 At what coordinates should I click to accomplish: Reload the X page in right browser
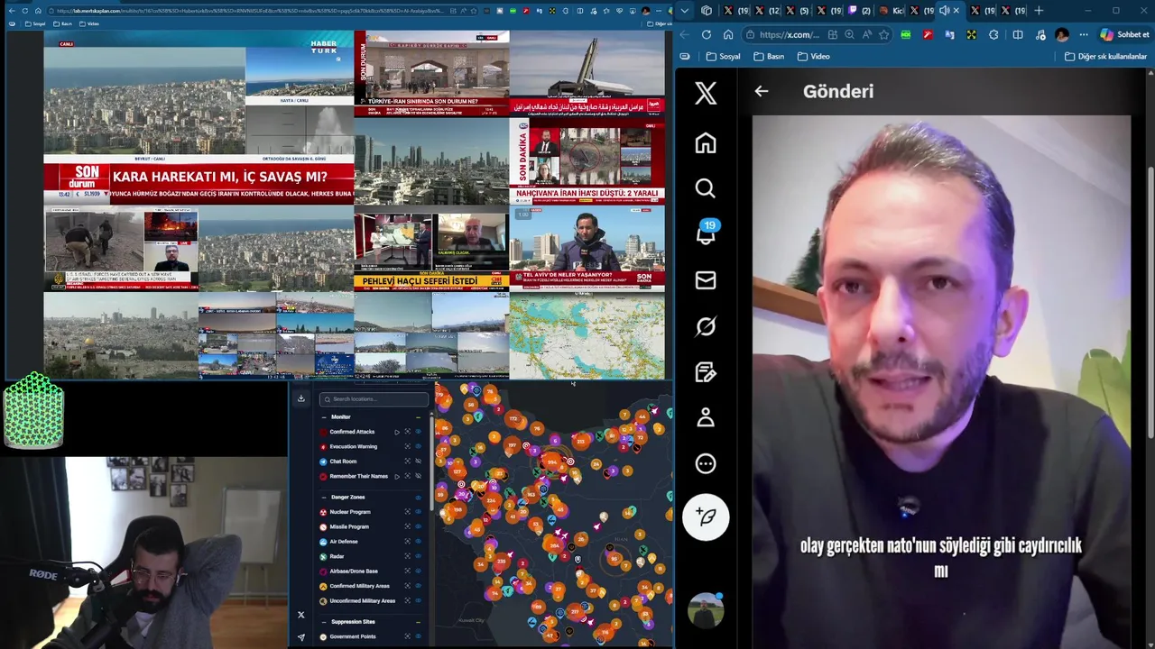tap(706, 34)
